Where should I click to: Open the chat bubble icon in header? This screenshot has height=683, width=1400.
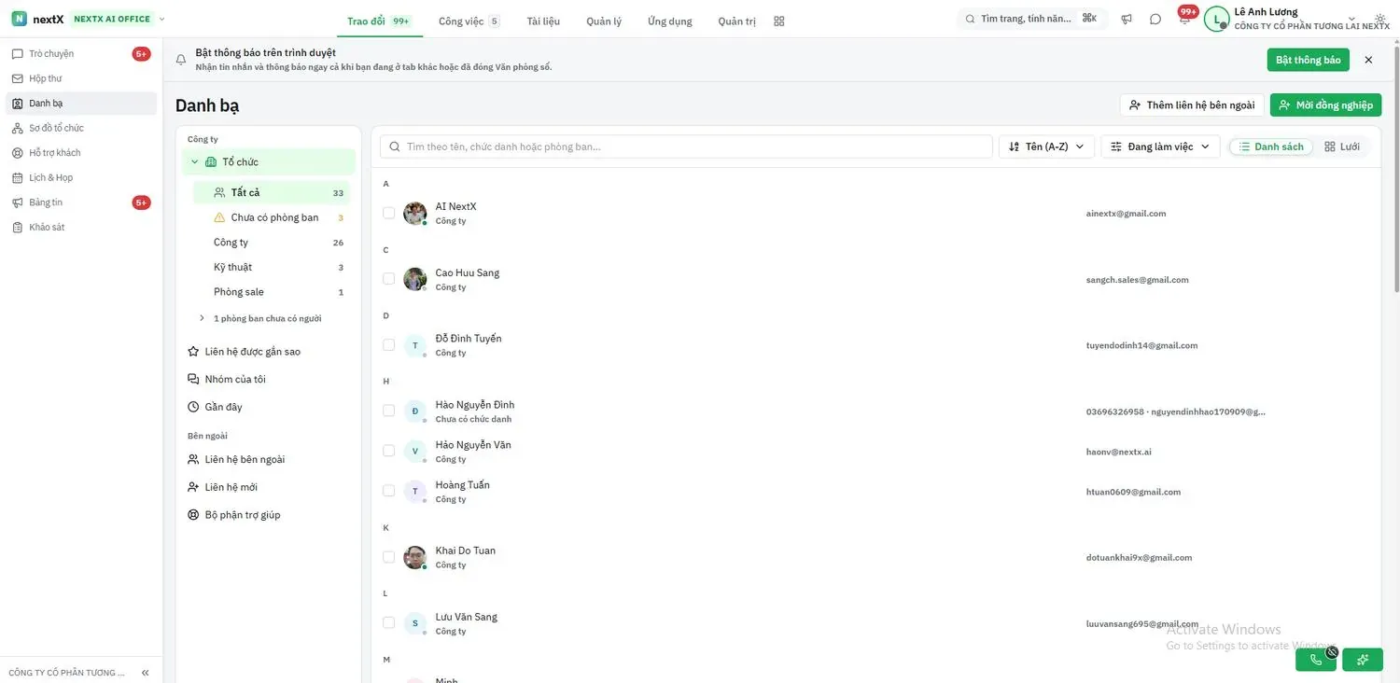(1155, 19)
